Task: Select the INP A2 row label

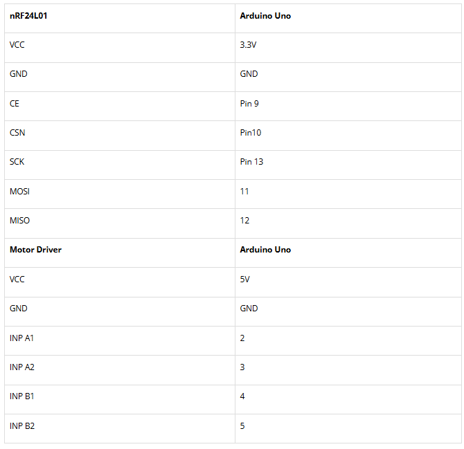Action: click(x=21, y=367)
